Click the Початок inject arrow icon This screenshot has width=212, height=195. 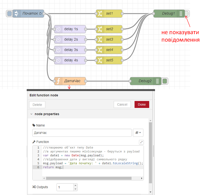[x=17, y=14]
